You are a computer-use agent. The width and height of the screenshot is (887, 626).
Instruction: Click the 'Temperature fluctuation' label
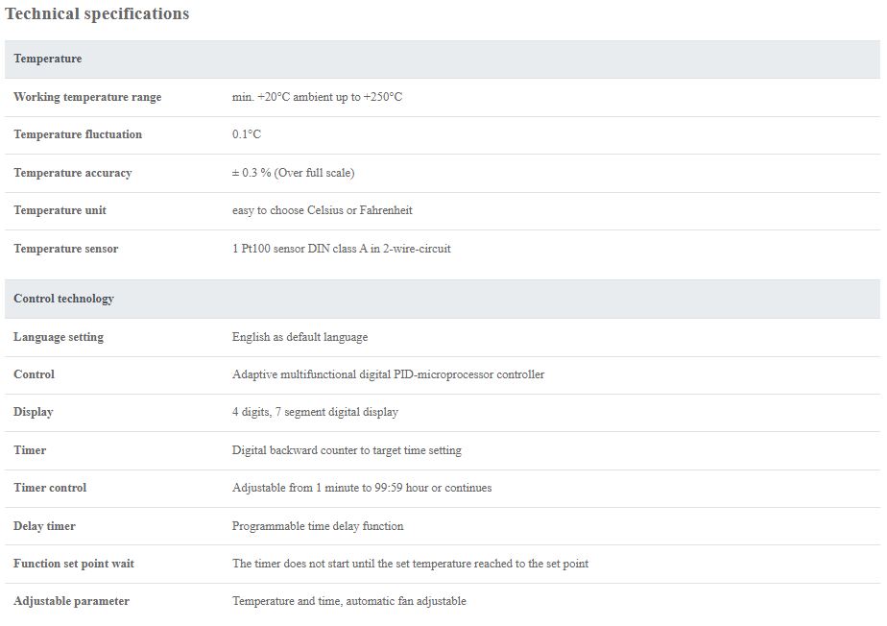coord(78,134)
